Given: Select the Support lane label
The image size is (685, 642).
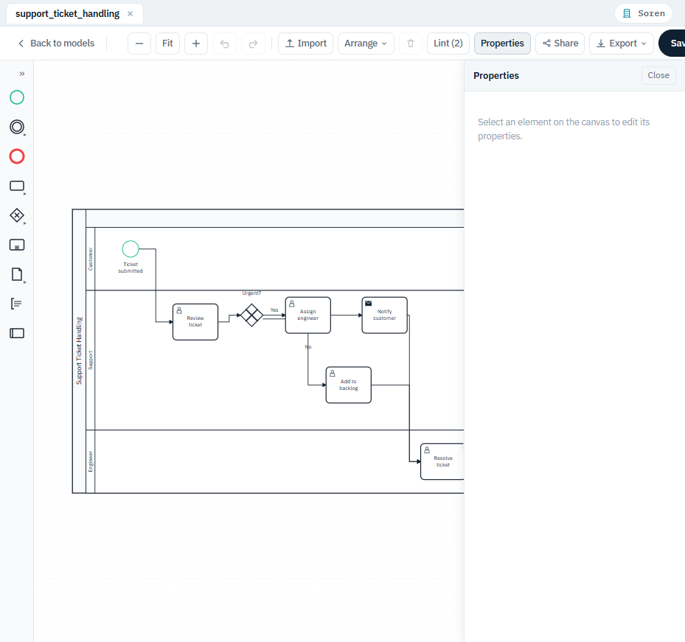Looking at the screenshot, I should (91, 360).
